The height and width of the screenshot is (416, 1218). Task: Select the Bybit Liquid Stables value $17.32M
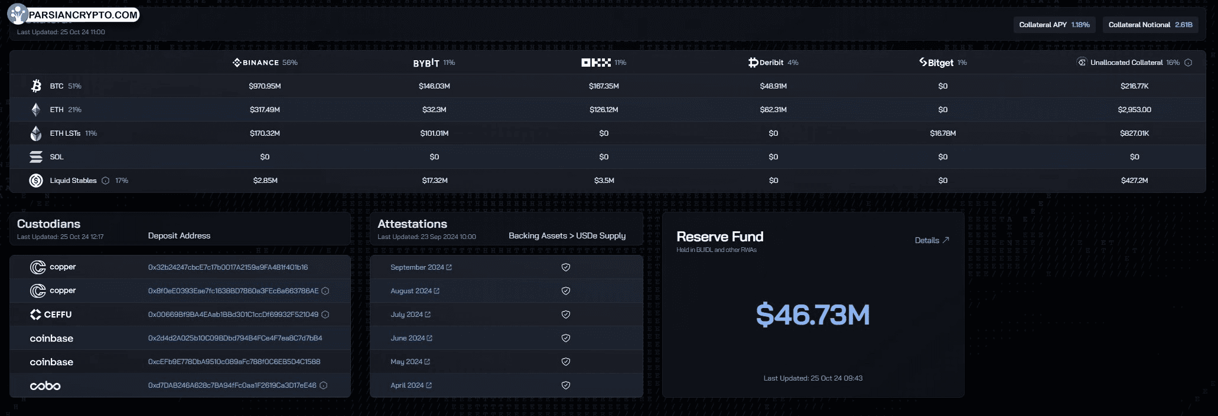pos(434,181)
